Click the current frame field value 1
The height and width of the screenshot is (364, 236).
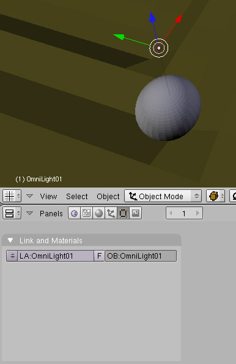point(184,213)
